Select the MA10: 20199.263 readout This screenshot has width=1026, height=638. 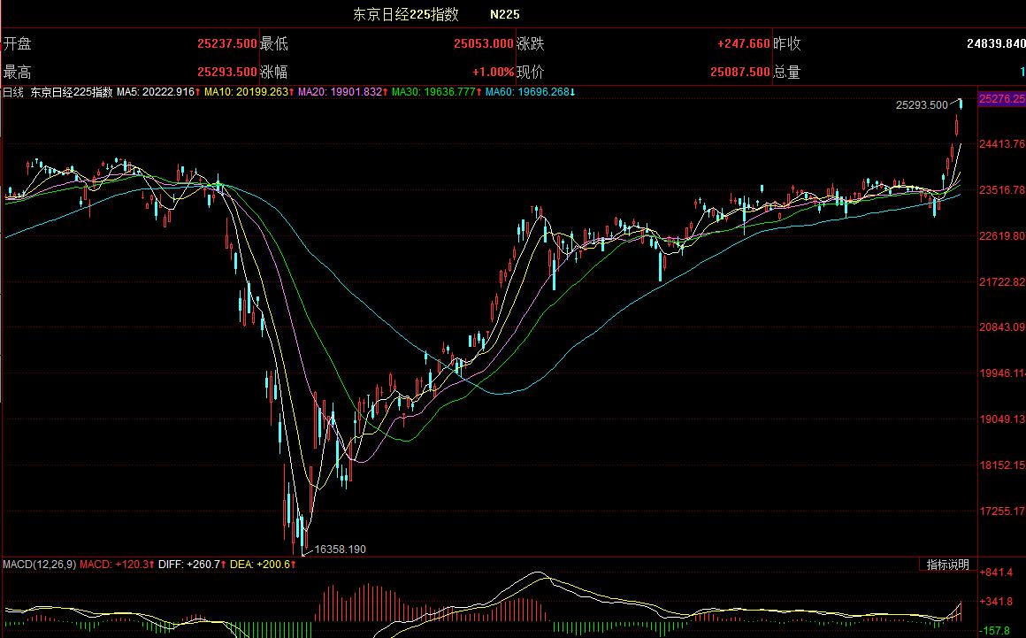pyautogui.click(x=249, y=92)
